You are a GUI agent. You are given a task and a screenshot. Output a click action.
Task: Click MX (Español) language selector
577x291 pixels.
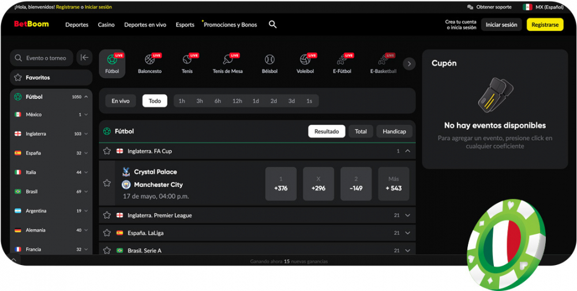point(549,7)
